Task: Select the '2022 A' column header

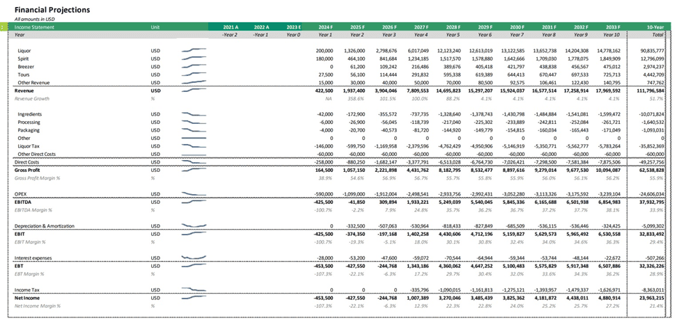Action: [x=262, y=27]
